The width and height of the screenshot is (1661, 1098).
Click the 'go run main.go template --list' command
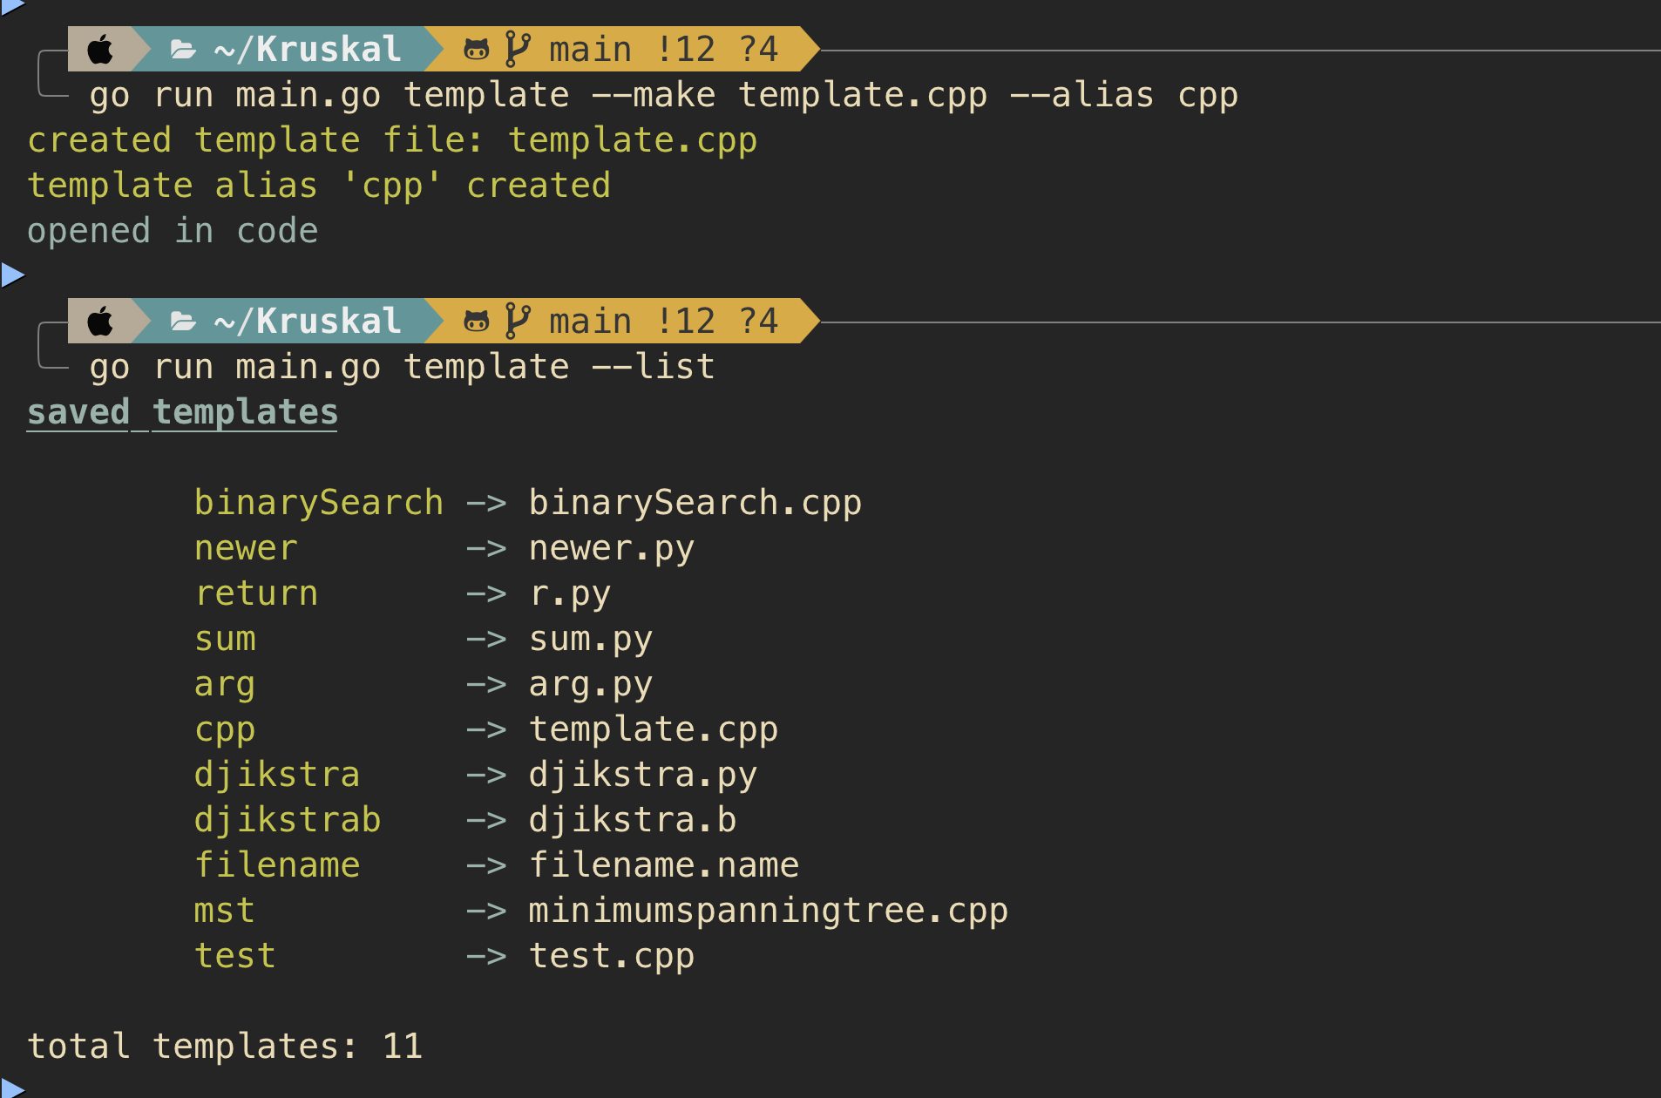pyautogui.click(x=402, y=367)
